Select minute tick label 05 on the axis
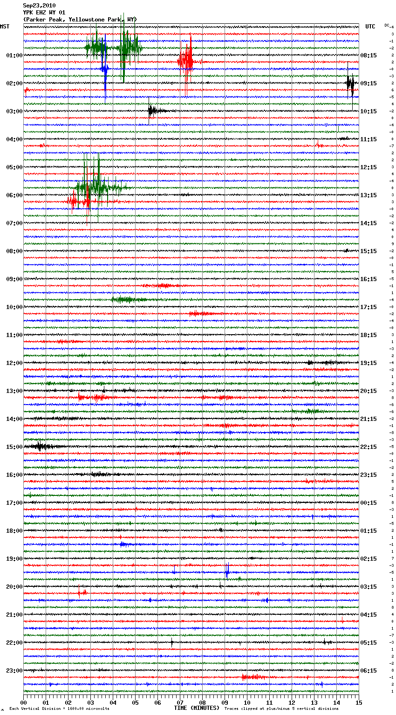Viewport: 396px width, 715px height. (135, 702)
